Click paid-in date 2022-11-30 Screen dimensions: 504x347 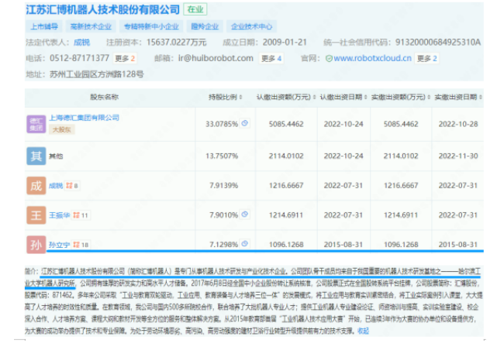pyautogui.click(x=458, y=156)
